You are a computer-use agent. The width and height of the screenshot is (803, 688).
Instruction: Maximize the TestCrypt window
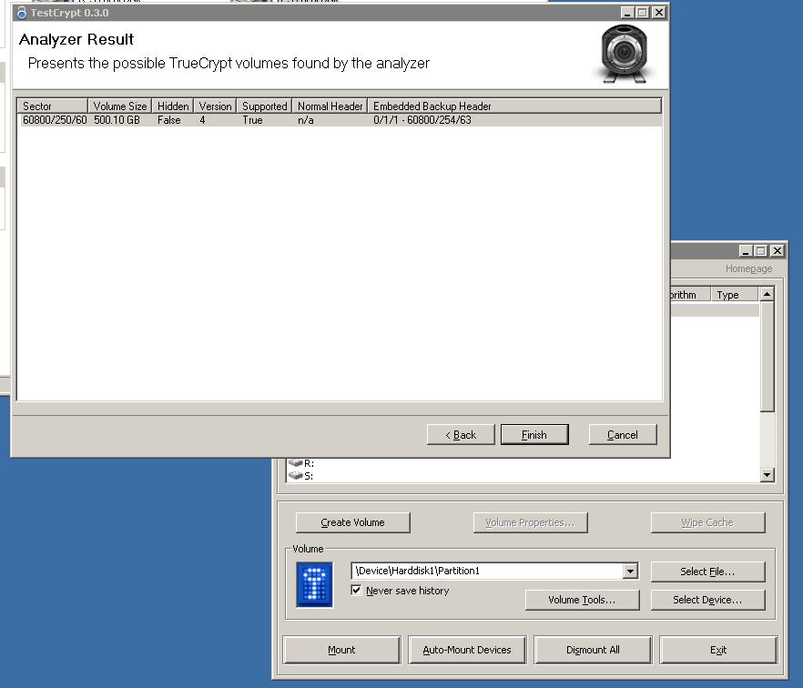click(643, 13)
